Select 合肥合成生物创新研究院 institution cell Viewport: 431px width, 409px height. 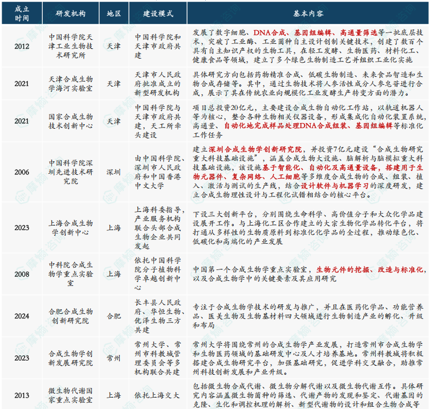(x=71, y=316)
